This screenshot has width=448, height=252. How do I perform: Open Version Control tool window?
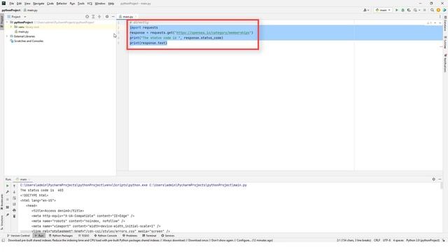click(18, 236)
